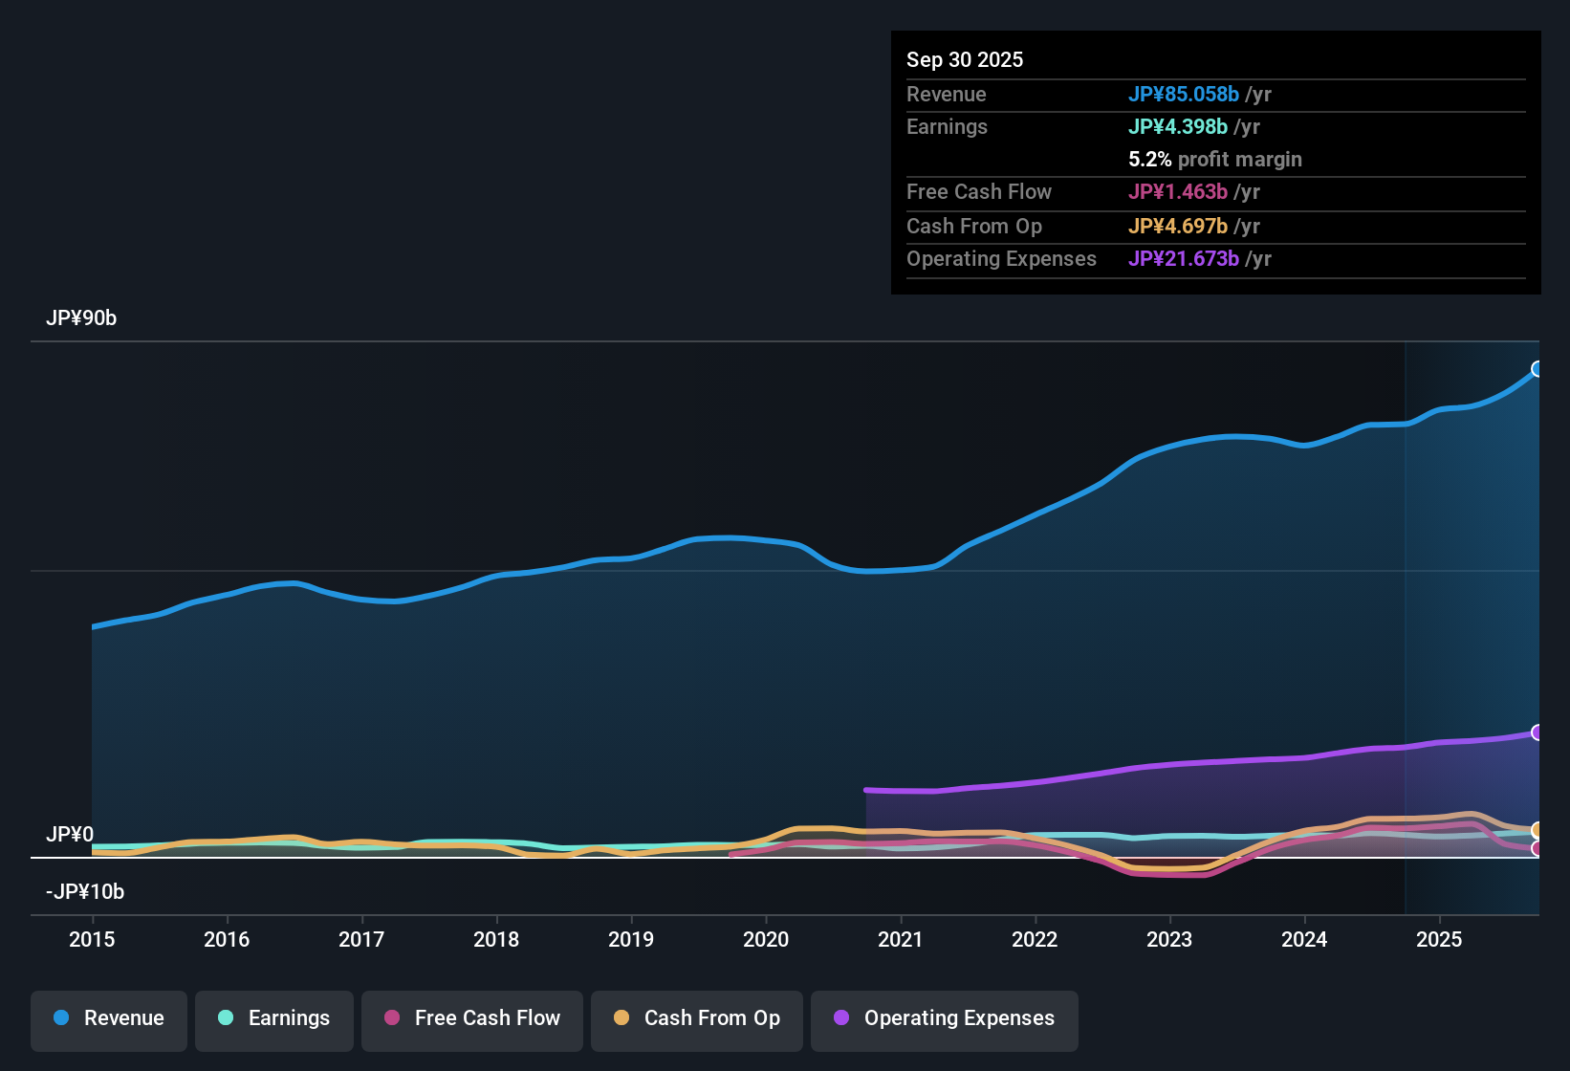Screen dimensions: 1570x1071
Task: Click the blue Revenue legend dot icon
Action: click(x=61, y=1018)
